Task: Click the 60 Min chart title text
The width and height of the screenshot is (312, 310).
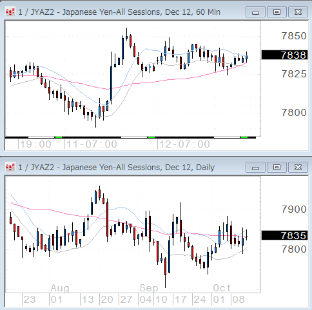Action: pos(119,12)
